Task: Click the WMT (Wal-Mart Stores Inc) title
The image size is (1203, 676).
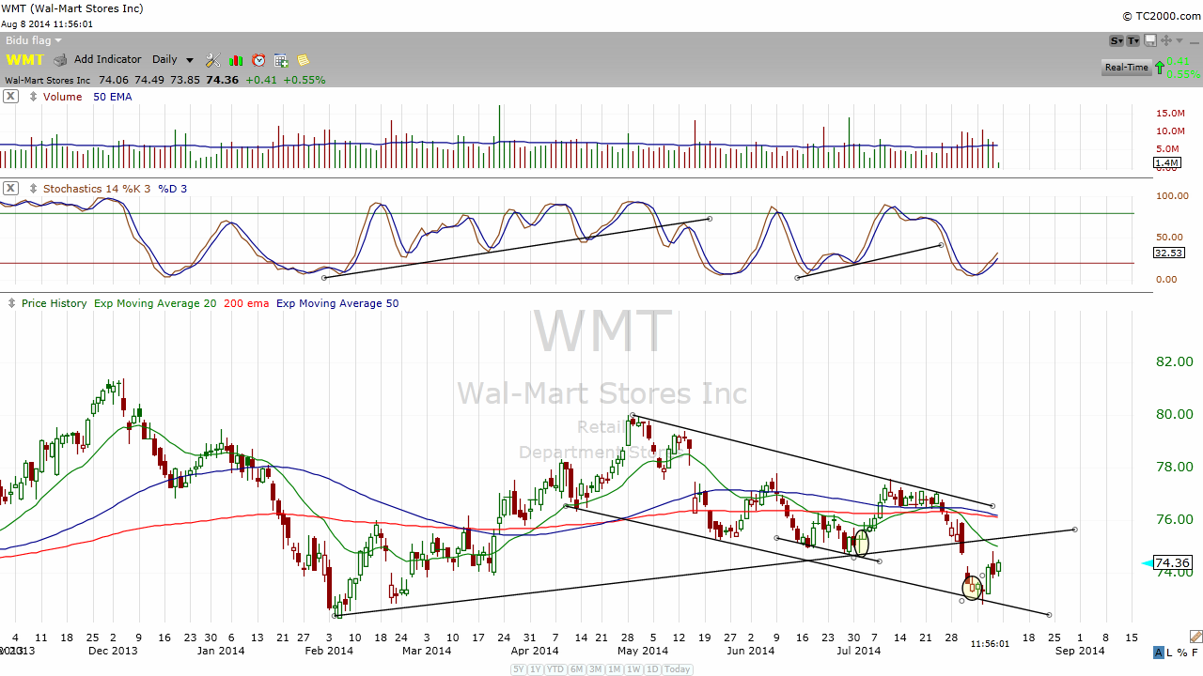Action: (73, 8)
